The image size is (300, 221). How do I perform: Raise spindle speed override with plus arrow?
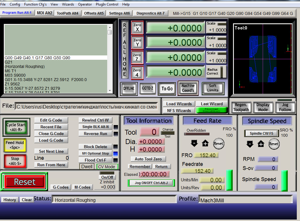pyautogui.click(x=261, y=144)
